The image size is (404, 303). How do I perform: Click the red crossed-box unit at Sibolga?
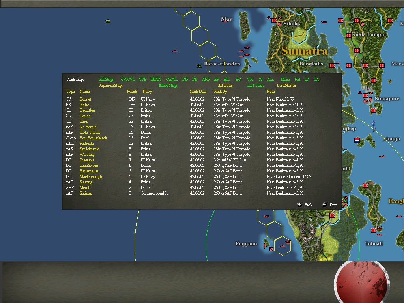[x=280, y=24]
